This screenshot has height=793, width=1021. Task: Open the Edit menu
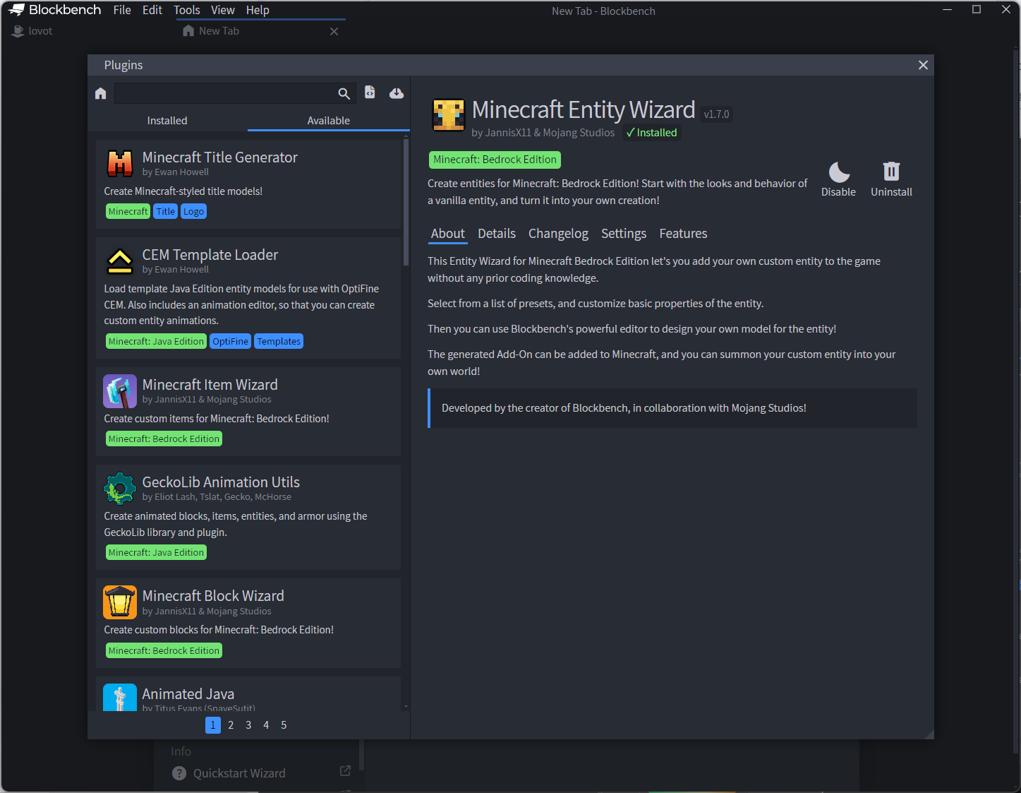point(152,10)
